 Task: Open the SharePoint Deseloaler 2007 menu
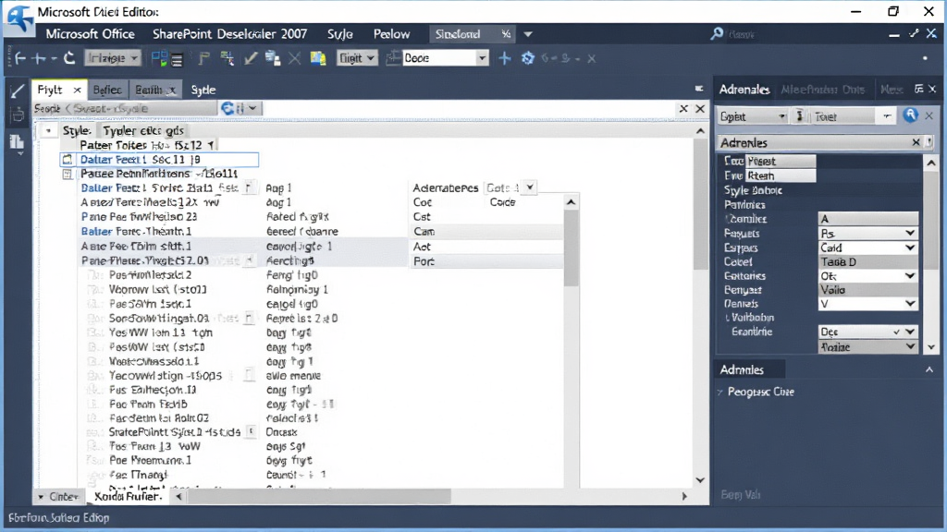pyautogui.click(x=229, y=34)
